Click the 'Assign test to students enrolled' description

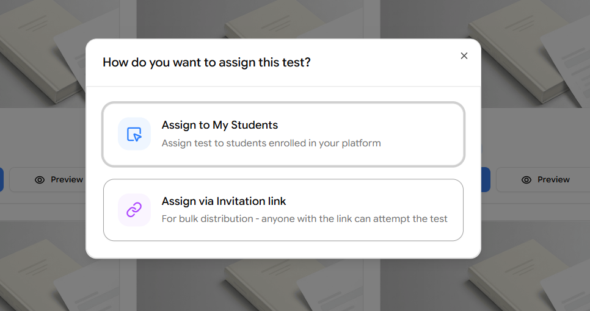(x=271, y=143)
